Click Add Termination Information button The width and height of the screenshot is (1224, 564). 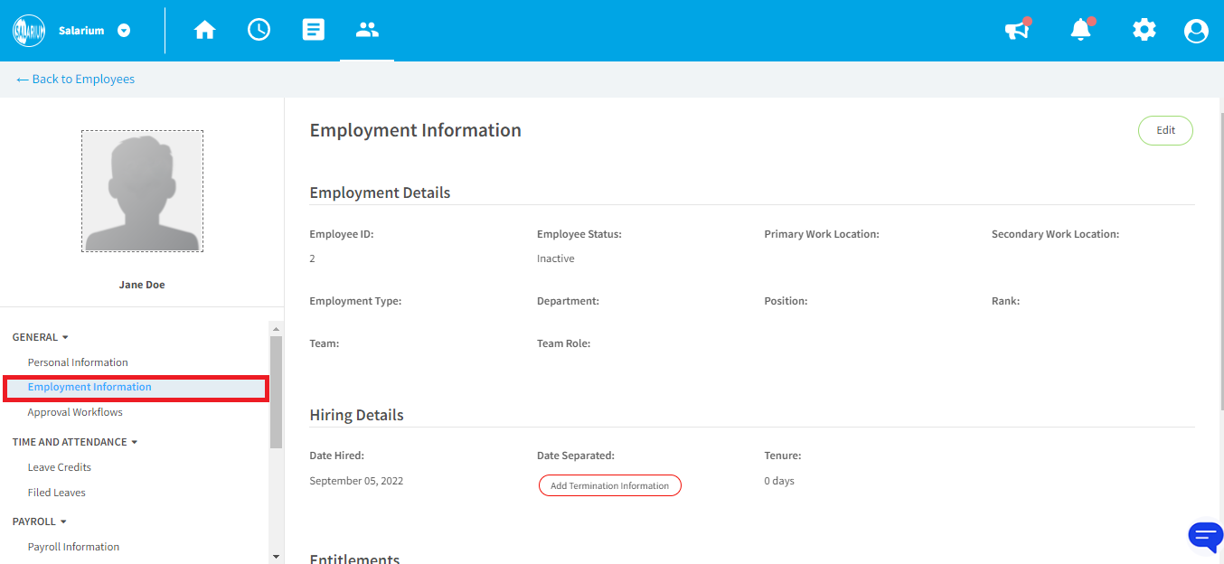[x=610, y=485]
